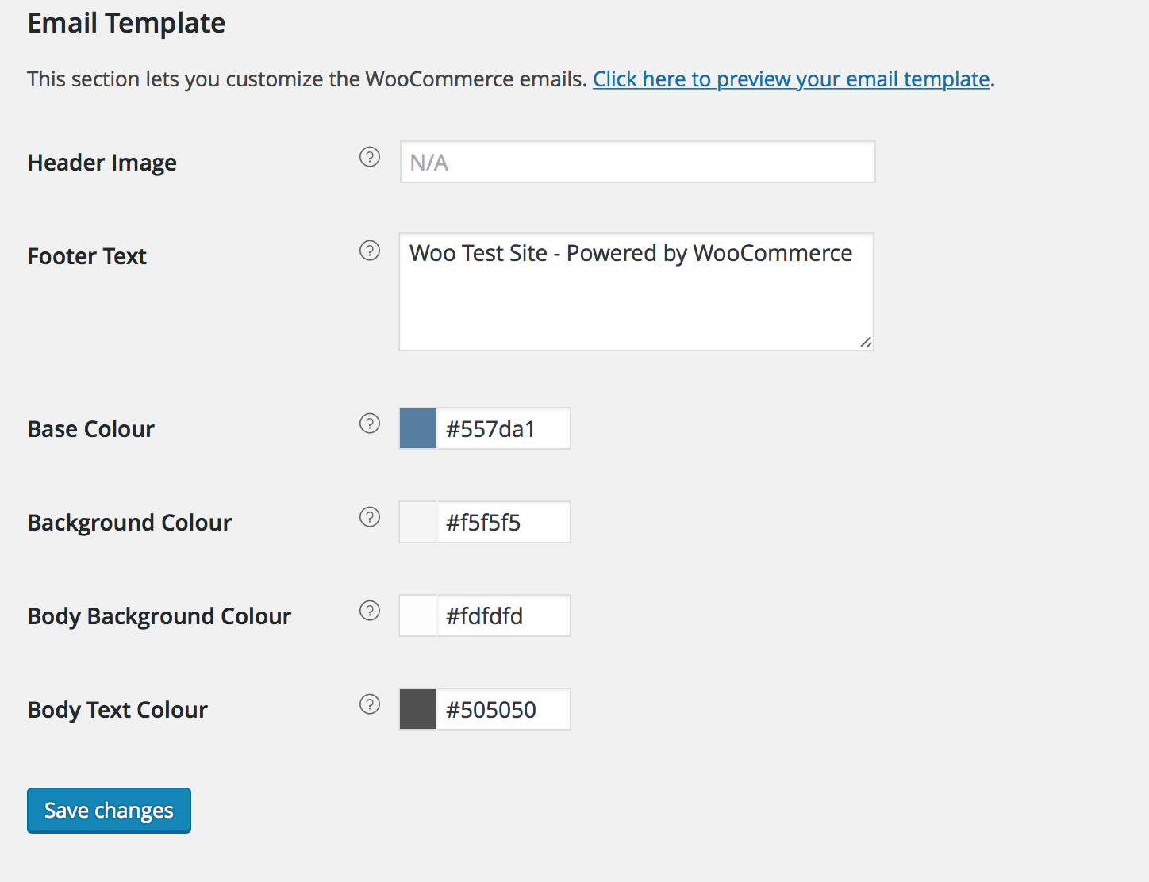Click inside the Footer Text textarea

(x=636, y=292)
